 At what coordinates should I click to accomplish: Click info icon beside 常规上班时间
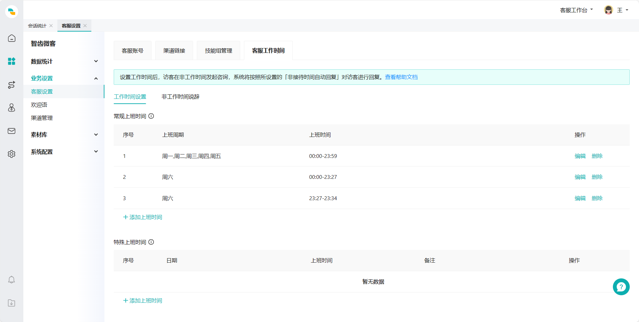(151, 116)
